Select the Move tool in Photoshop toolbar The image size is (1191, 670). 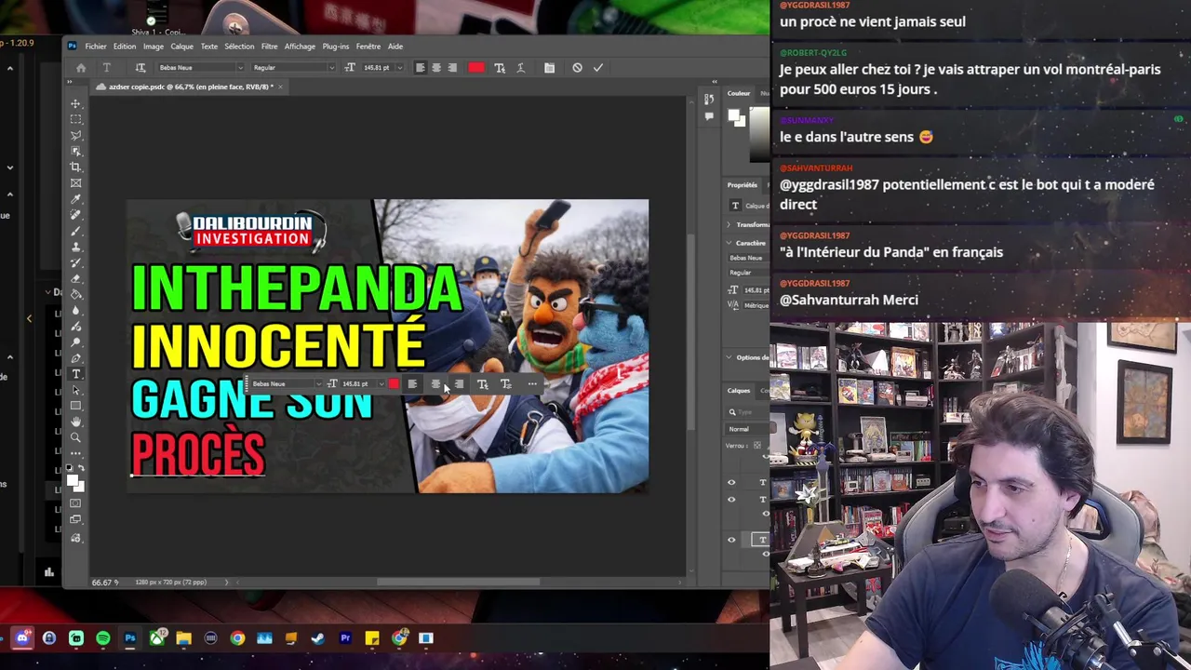pos(76,103)
